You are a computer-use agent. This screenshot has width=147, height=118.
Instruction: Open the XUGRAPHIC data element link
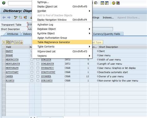47,68
